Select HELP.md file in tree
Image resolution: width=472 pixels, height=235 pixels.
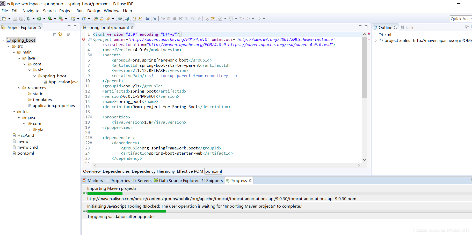pyautogui.click(x=23, y=135)
